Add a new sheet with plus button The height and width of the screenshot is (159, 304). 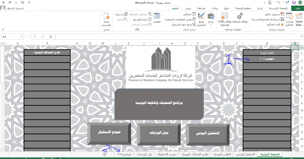[105, 154]
